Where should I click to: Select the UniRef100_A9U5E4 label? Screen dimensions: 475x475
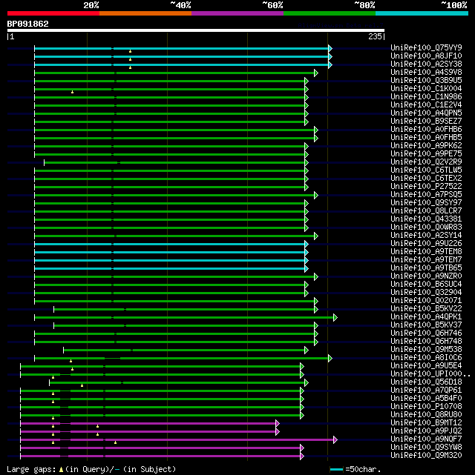pos(426,366)
